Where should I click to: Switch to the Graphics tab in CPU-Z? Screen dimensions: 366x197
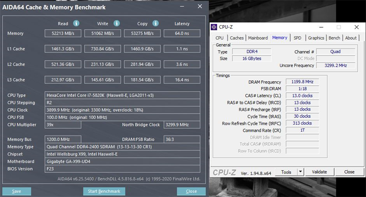pyautogui.click(x=316, y=38)
